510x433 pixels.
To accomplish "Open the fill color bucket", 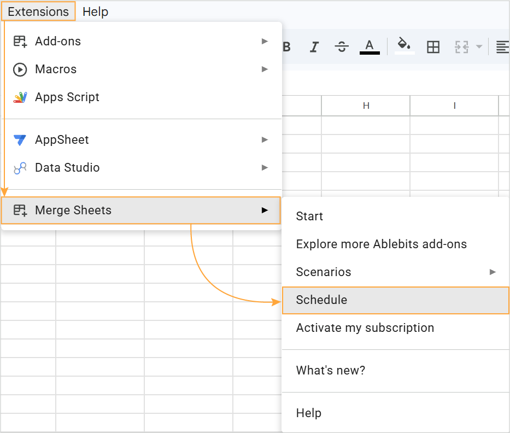I will pos(405,45).
